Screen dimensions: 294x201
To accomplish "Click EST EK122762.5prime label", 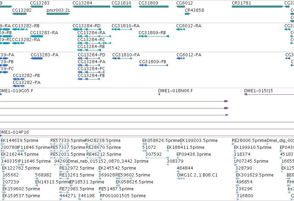I will [x=21, y=168].
